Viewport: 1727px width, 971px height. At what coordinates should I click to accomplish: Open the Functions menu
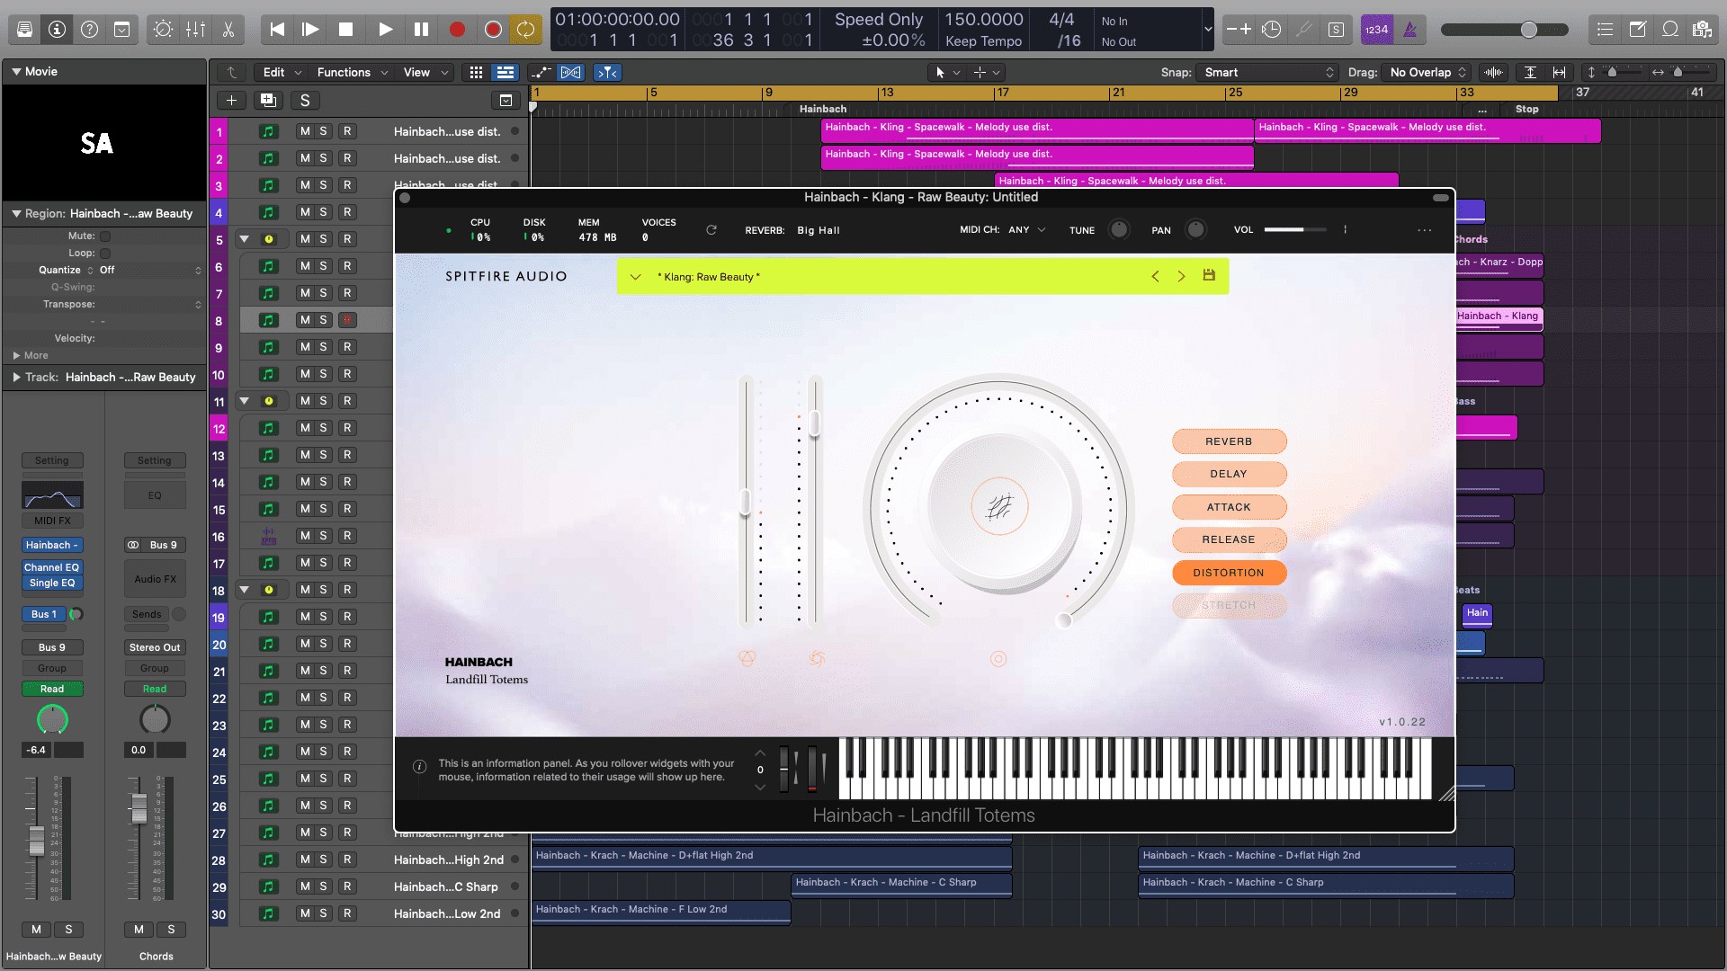(352, 72)
